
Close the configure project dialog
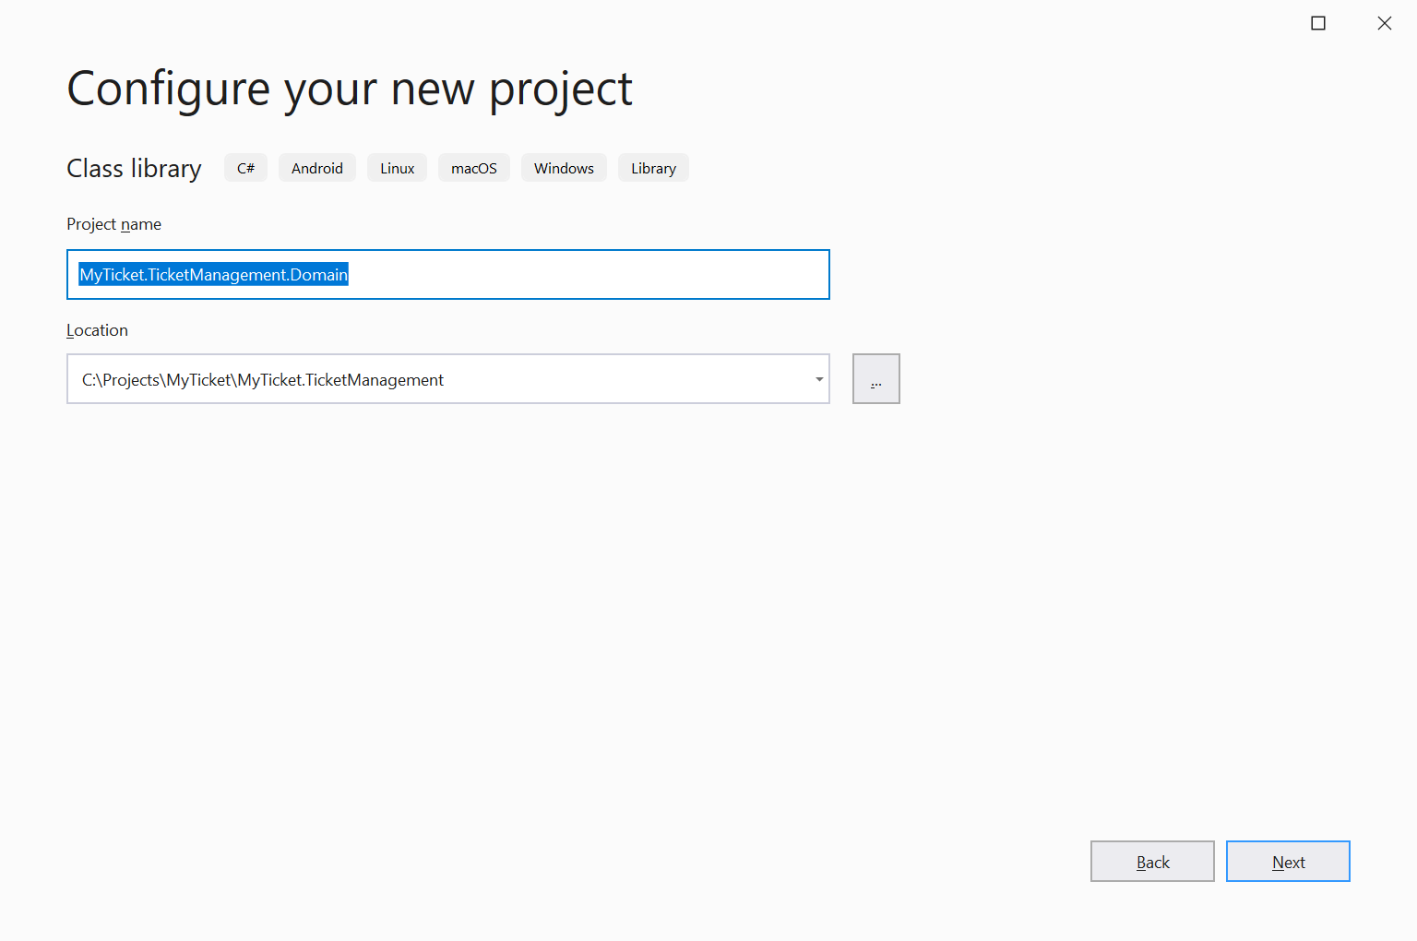(1384, 23)
